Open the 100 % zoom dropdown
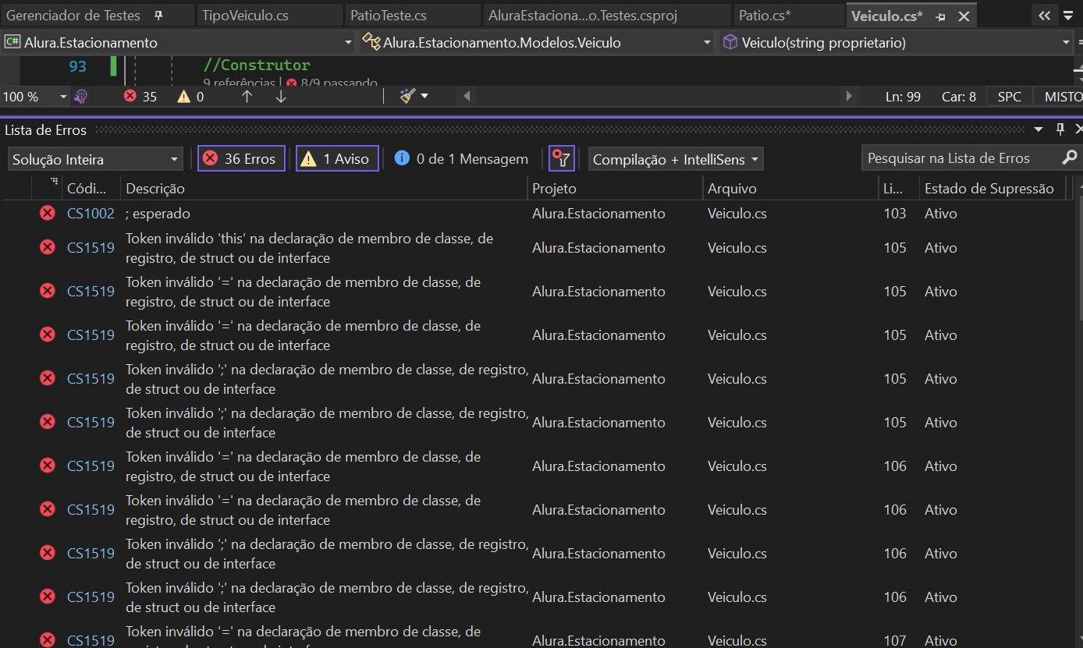The image size is (1083, 648). click(35, 97)
